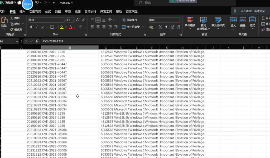This screenshot has width=270, height=158.
Task: Click the cell Borders icon
Action: pos(52,27)
